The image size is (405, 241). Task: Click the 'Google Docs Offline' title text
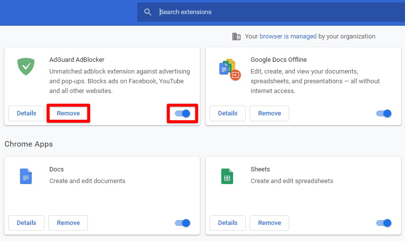click(278, 60)
